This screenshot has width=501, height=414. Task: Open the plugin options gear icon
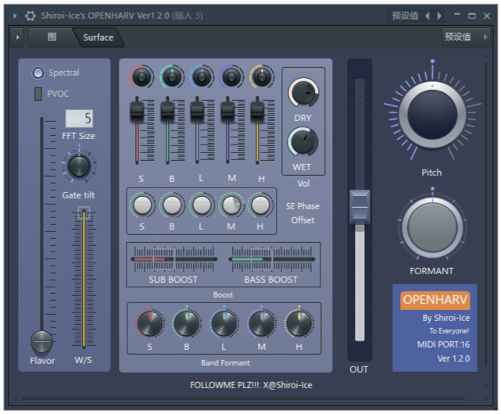(x=30, y=15)
